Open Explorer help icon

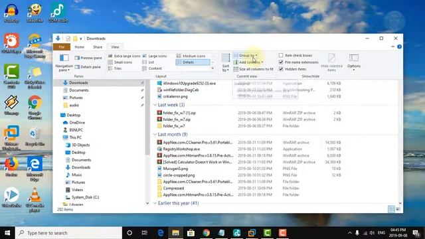pyautogui.click(x=399, y=46)
